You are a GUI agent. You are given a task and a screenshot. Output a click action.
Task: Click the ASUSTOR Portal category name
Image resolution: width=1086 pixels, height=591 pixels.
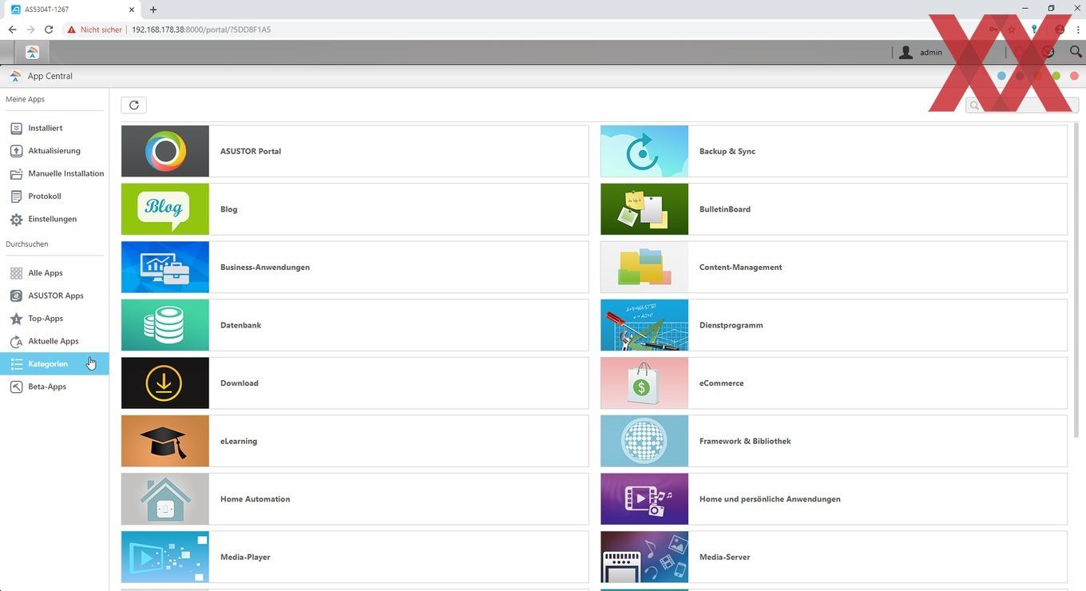coord(251,151)
